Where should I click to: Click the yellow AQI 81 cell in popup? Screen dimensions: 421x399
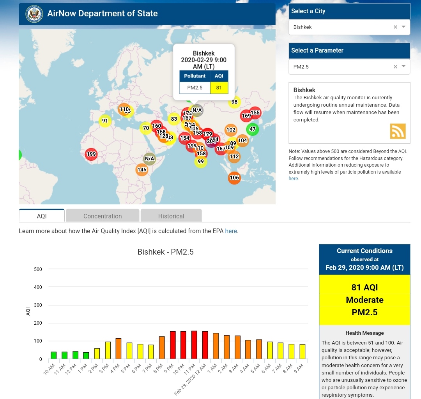(219, 88)
